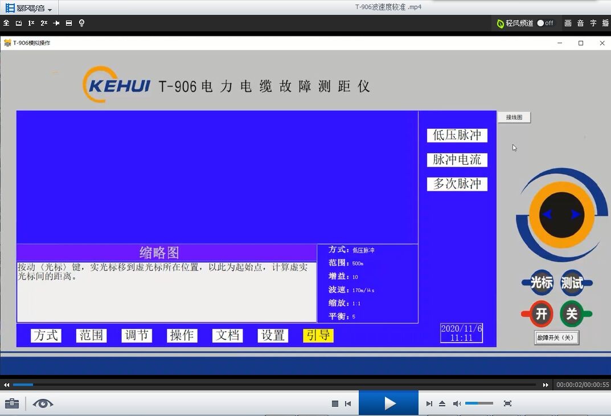Open the 暴风影音 dropdown menu
Screen dimensions: 611x416
point(28,8)
